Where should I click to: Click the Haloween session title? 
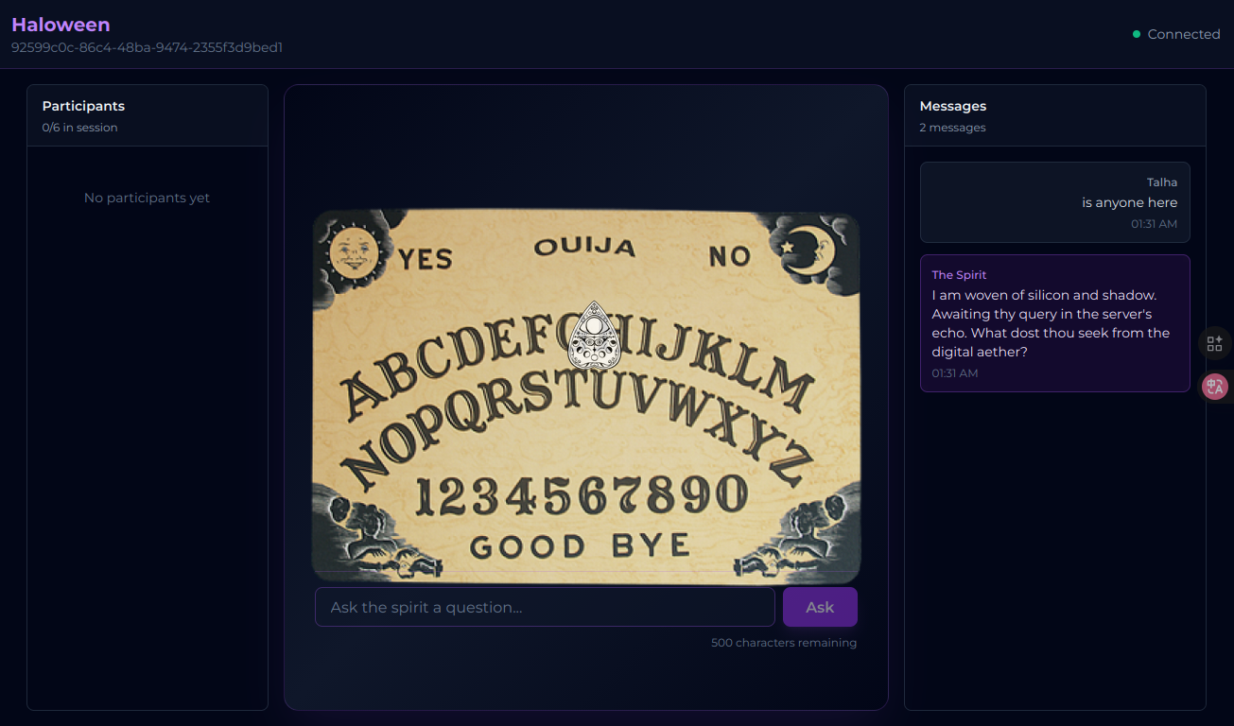(x=61, y=25)
